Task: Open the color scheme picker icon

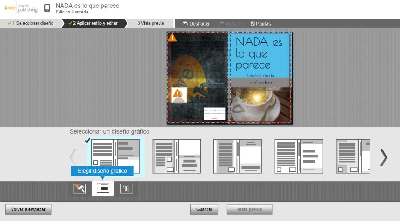Action: 80,188
